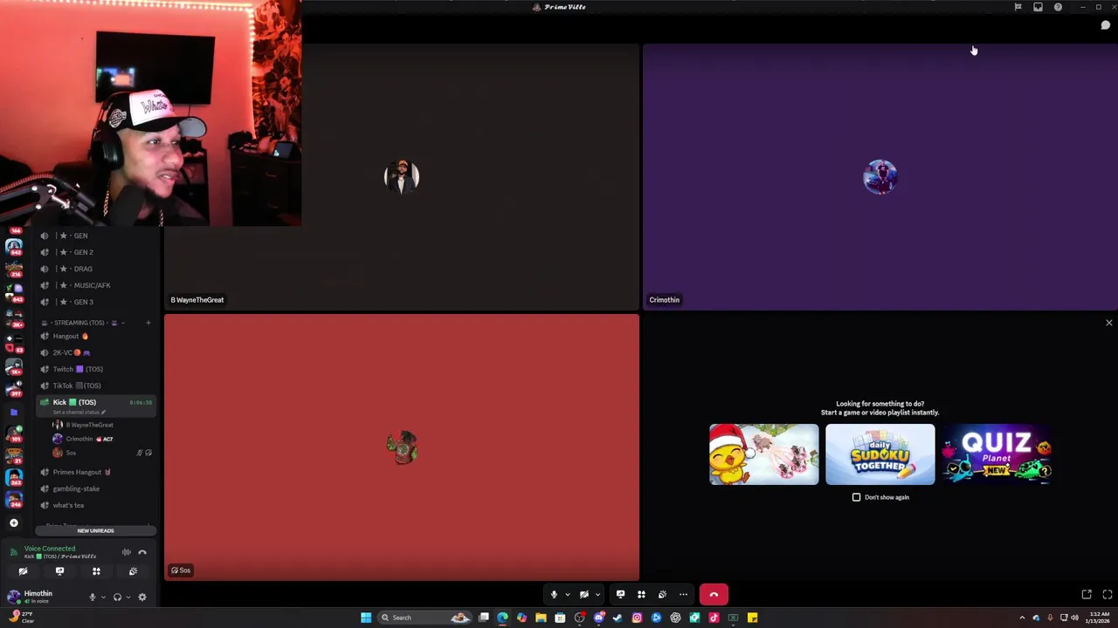Start an activity from the call control bar
Viewport: 1118px width, 628px height.
[641, 595]
